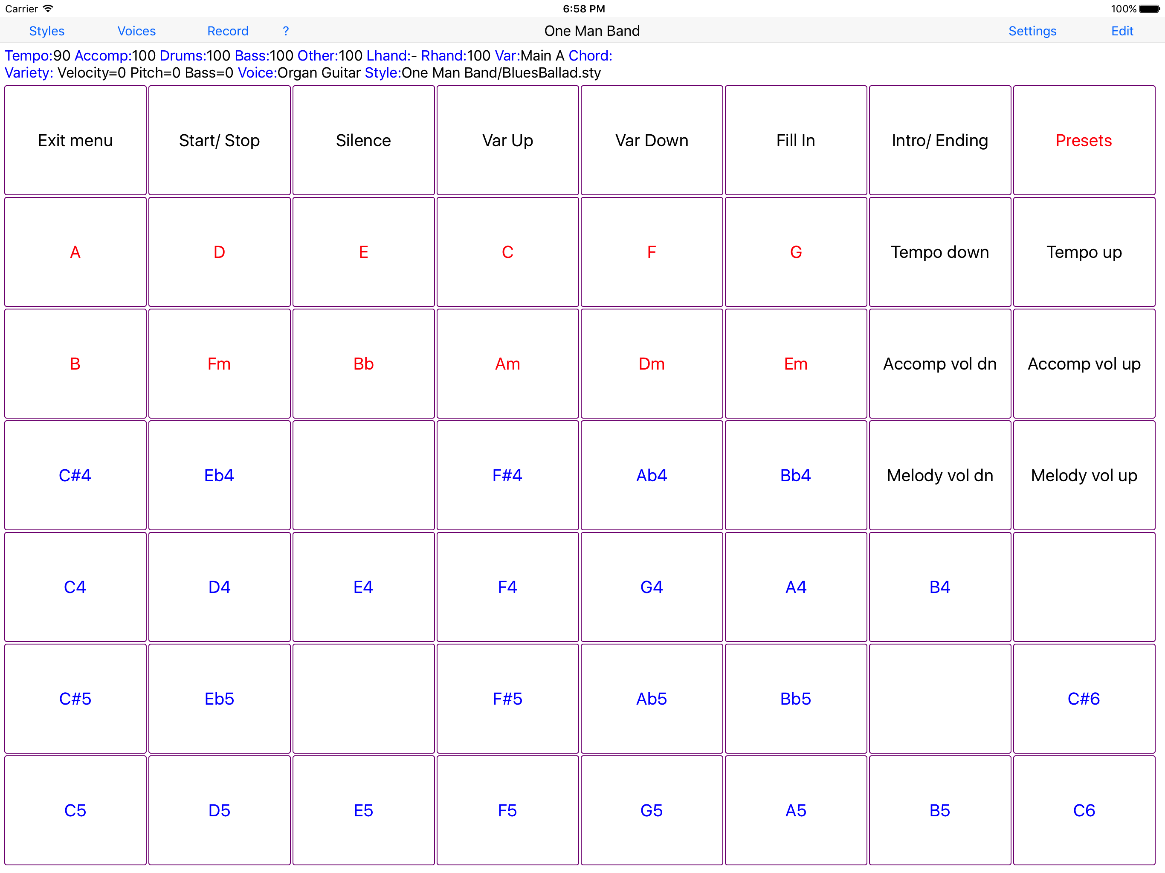Play the Eb5 note pad
This screenshot has width=1165, height=873.
point(220,699)
